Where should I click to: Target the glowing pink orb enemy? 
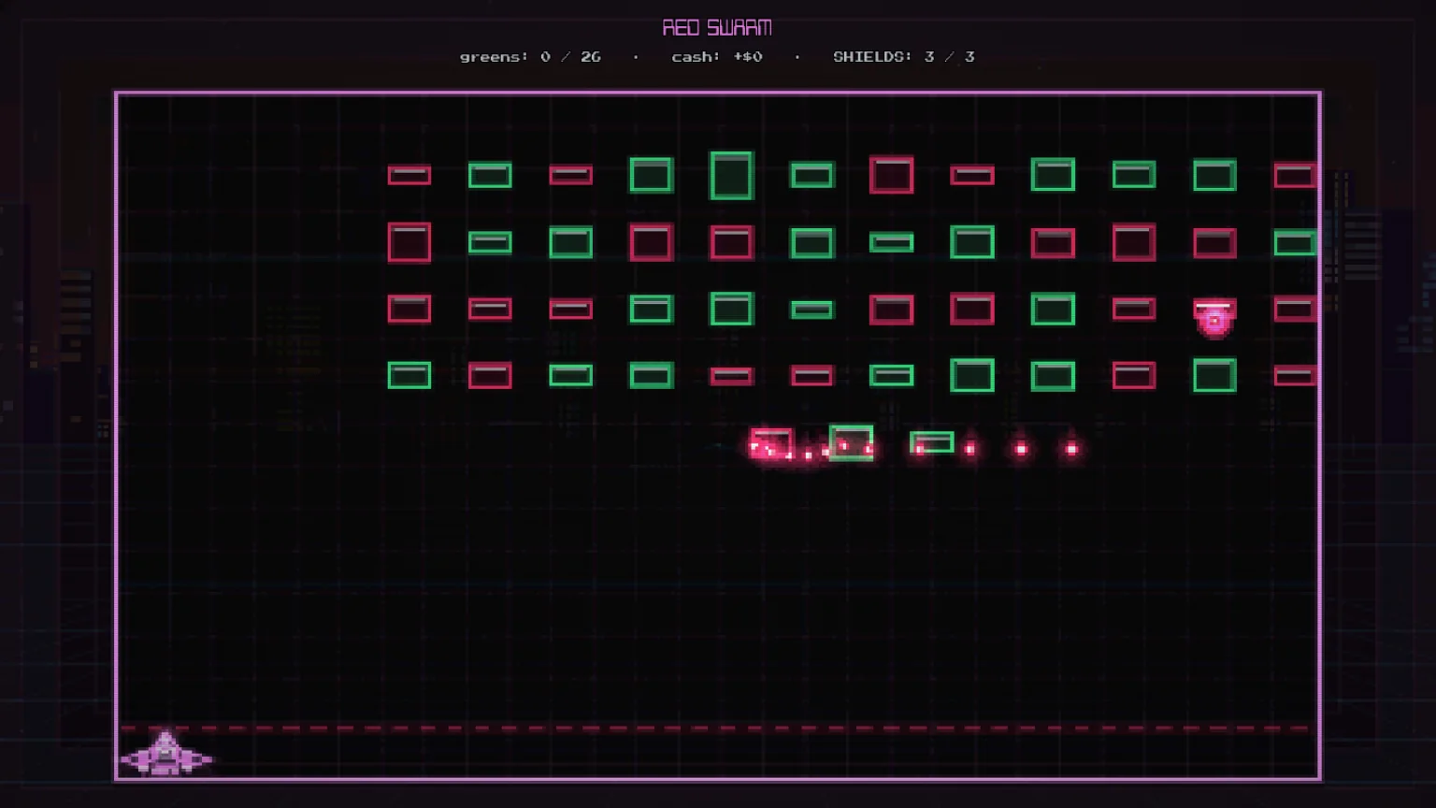pyautogui.click(x=1214, y=321)
